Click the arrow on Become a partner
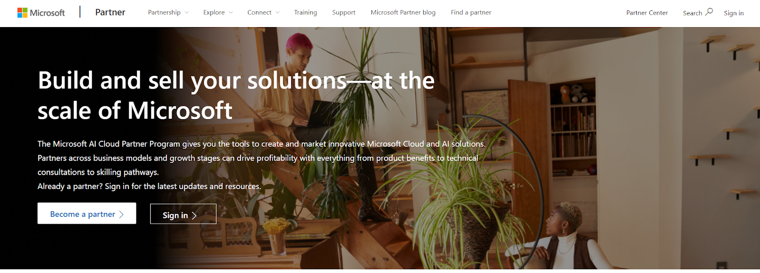Screen dimensions: 760x273 point(122,215)
